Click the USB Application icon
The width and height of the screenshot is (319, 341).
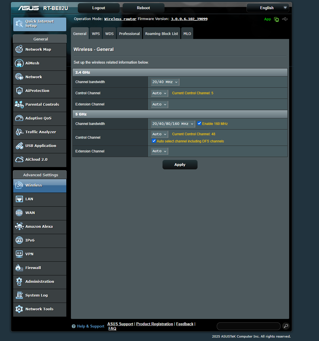coord(19,146)
